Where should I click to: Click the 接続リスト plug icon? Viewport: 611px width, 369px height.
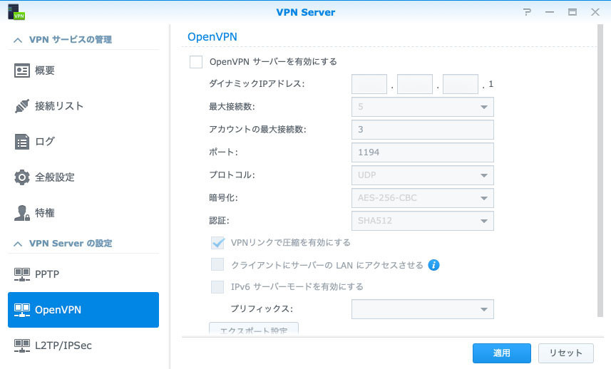[x=22, y=106]
